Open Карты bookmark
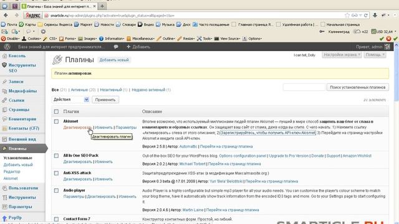Screen dimensions: 399x224 click(x=27, y=25)
